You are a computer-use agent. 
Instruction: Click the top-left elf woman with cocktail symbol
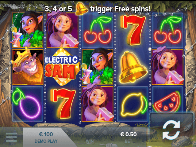pos(28,30)
